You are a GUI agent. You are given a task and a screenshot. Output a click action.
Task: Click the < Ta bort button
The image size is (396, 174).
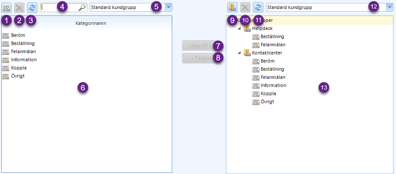[201, 58]
